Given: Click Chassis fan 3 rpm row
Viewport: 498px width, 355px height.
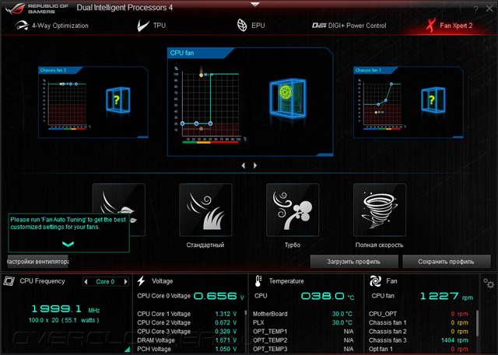Looking at the screenshot, I should click(419, 340).
